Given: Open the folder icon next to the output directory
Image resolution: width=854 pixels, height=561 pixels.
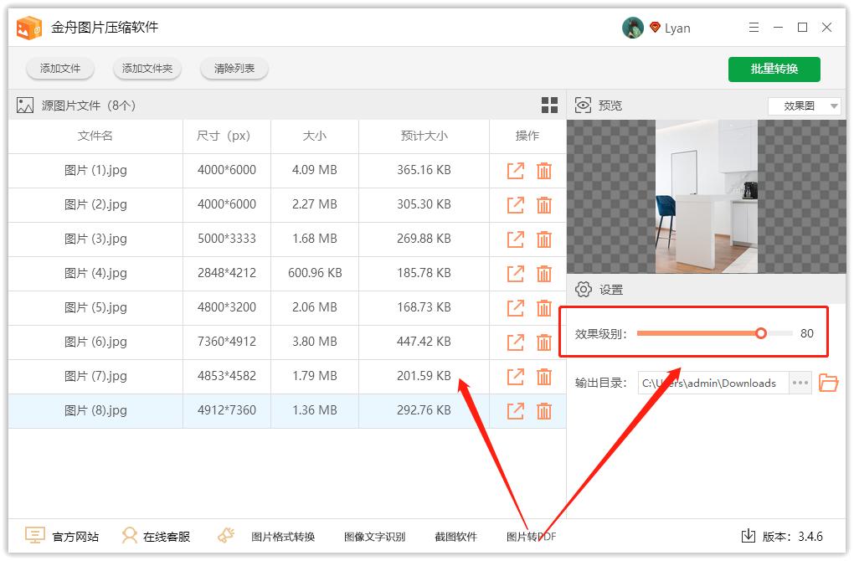Looking at the screenshot, I should point(829,383).
